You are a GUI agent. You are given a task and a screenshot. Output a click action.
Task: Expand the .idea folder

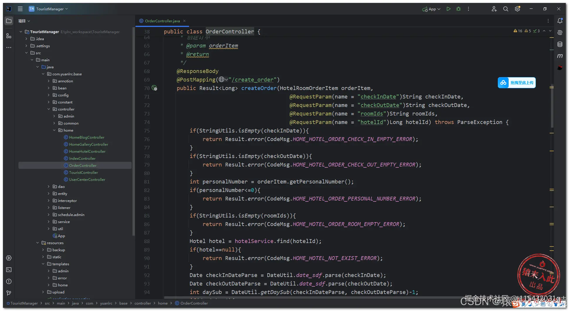[x=26, y=39]
